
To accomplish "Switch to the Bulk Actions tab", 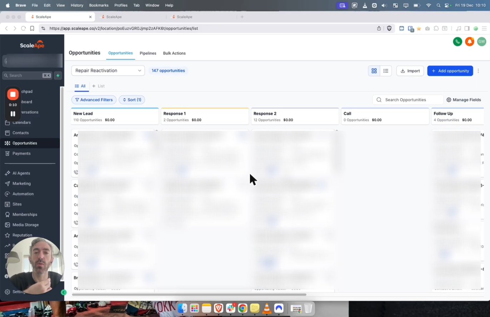I will click(174, 53).
